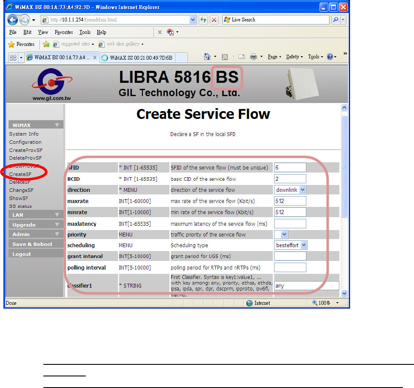
Task: Click the Save & Reboot button
Action: (36, 244)
